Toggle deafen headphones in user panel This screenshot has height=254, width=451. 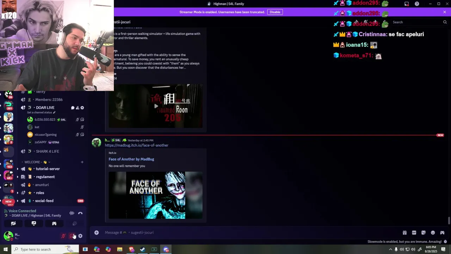pyautogui.click(x=72, y=236)
